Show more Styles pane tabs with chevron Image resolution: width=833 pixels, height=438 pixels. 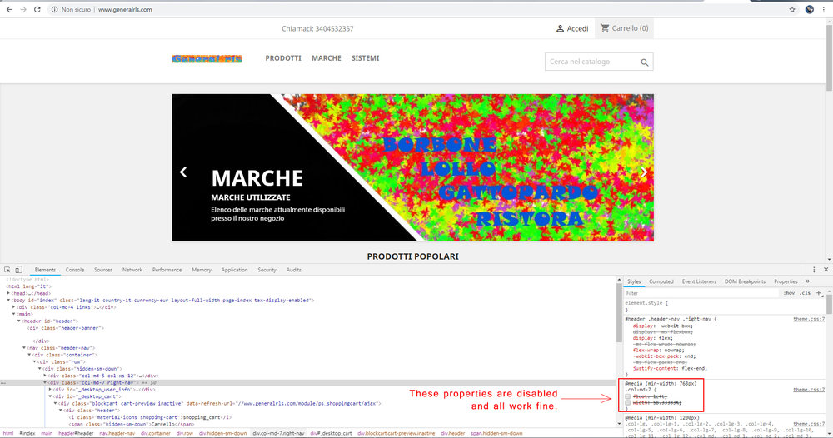[x=807, y=281]
